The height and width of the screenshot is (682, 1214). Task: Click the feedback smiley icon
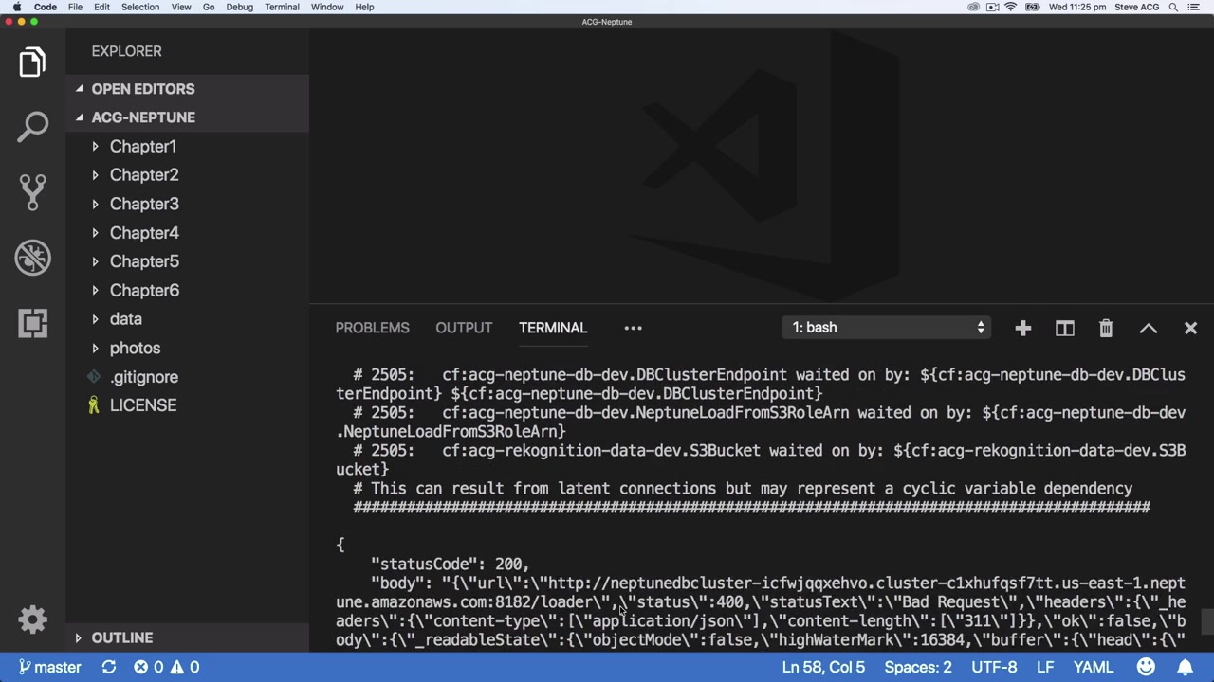pos(1146,667)
